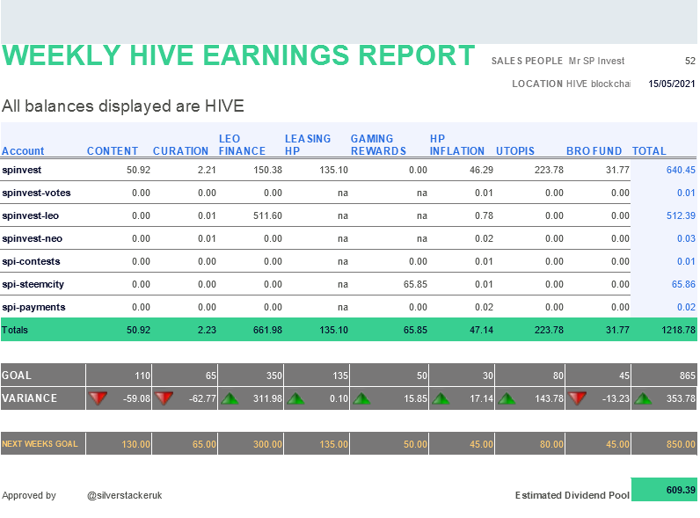Click the GOAL row label

[17, 376]
